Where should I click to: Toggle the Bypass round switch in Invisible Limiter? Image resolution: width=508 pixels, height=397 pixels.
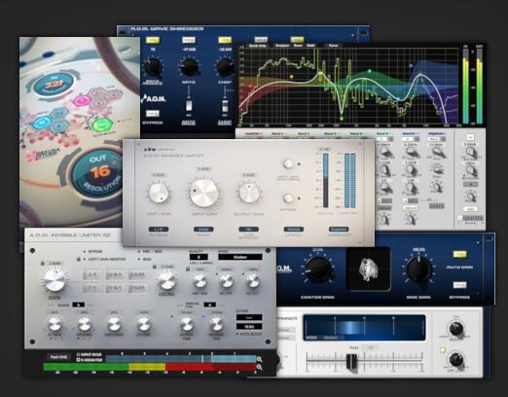click(x=288, y=198)
